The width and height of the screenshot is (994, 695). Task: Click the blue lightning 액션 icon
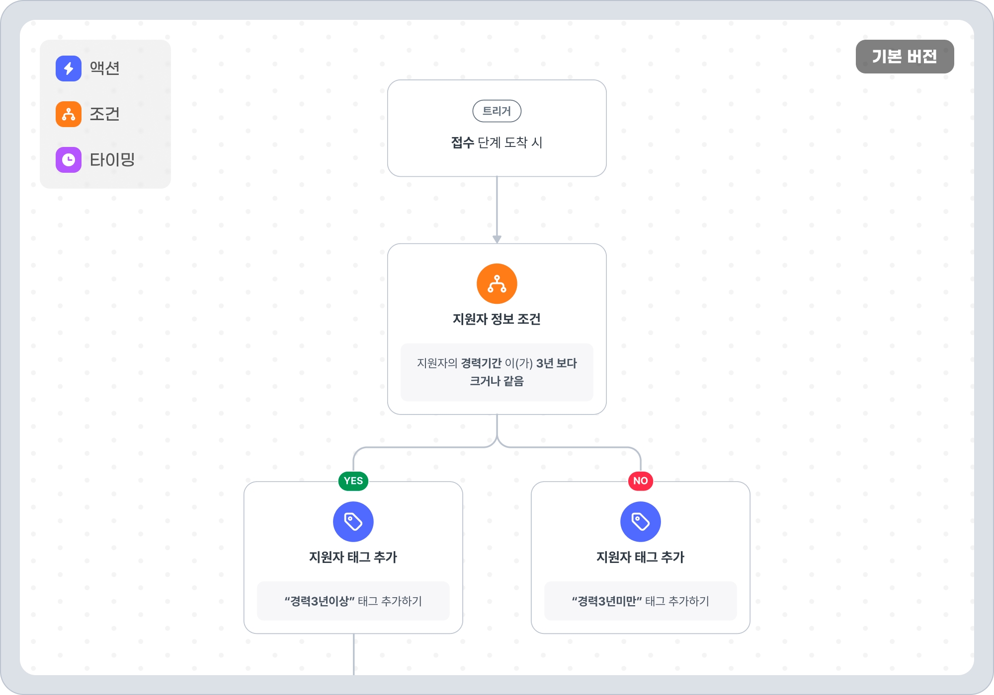click(69, 69)
